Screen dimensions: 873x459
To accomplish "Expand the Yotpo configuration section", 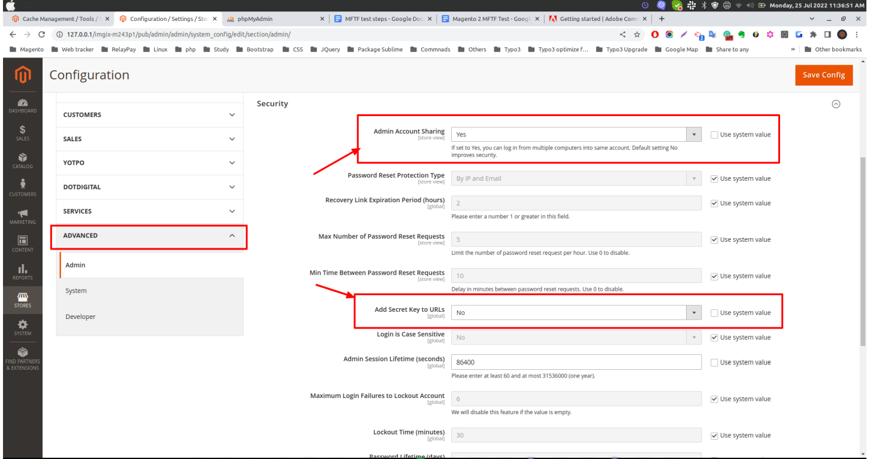I will [150, 163].
